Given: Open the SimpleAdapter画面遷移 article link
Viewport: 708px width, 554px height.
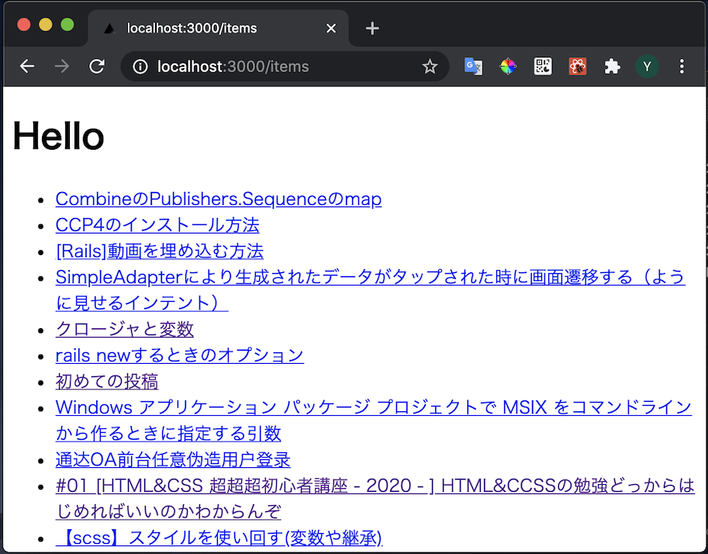Looking at the screenshot, I should coord(370,290).
